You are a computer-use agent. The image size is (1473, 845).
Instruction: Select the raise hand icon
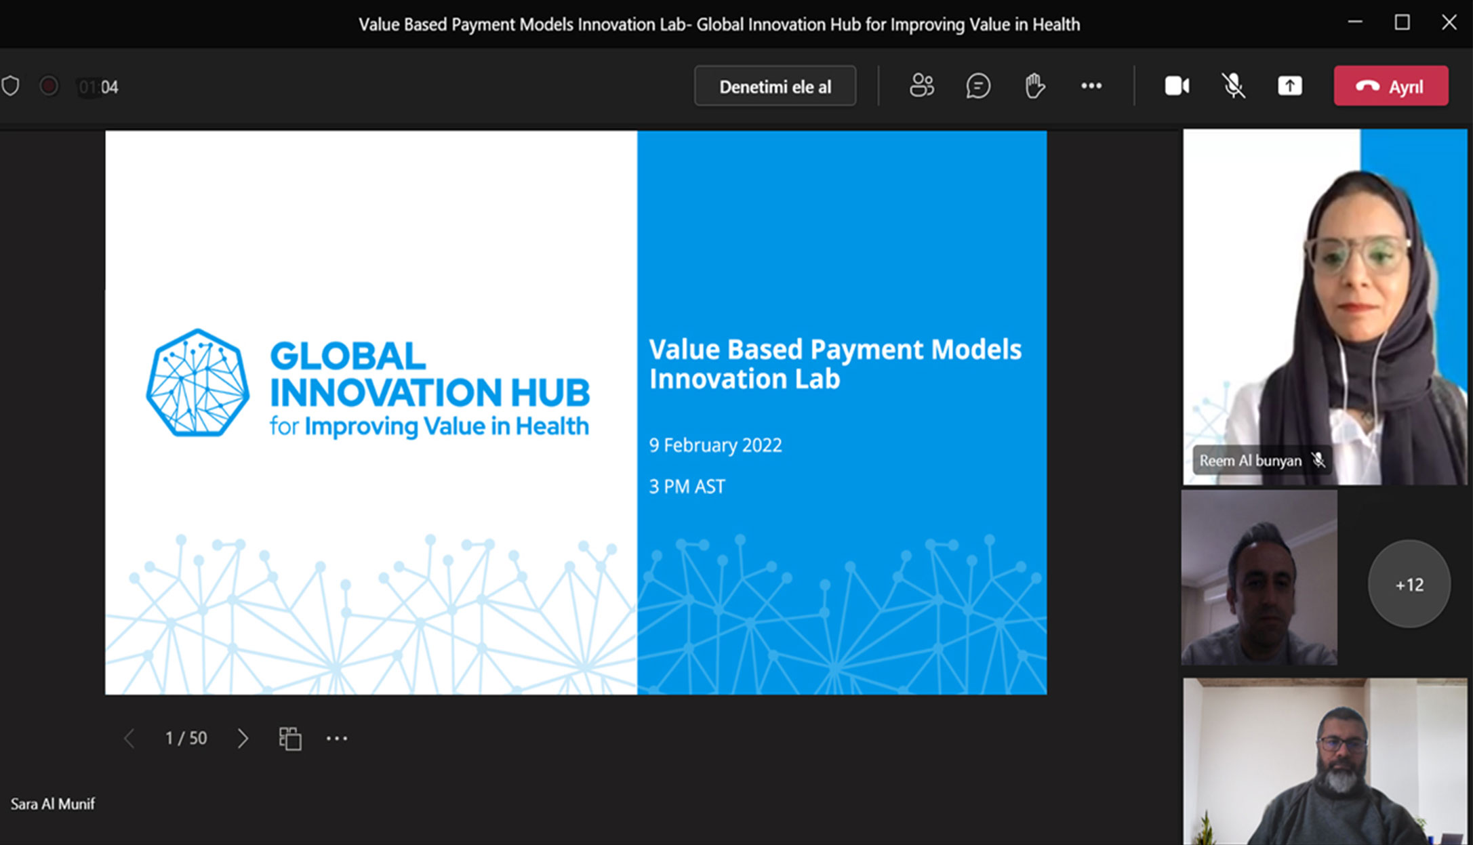[x=1033, y=85]
